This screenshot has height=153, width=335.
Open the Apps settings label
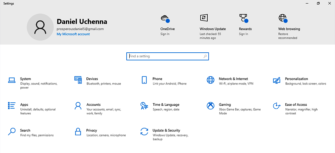point(24,105)
